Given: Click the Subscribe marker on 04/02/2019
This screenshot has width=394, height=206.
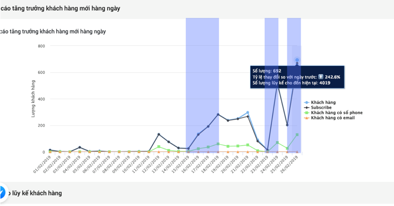Looking at the screenshot, I should [x=80, y=147].
